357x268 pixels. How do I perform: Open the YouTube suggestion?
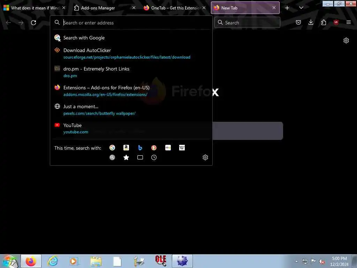131,128
